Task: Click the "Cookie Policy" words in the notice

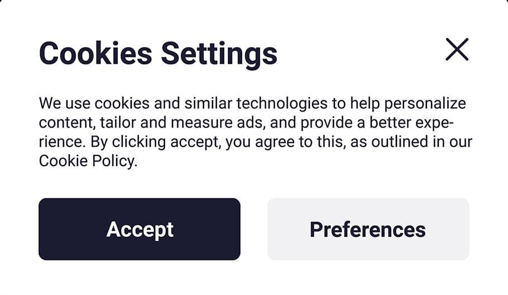Action: click(x=87, y=162)
